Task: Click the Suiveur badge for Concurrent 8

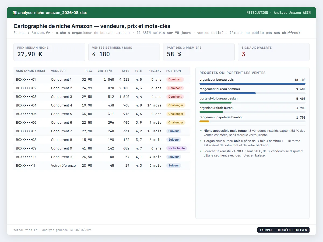Action: 174,140
